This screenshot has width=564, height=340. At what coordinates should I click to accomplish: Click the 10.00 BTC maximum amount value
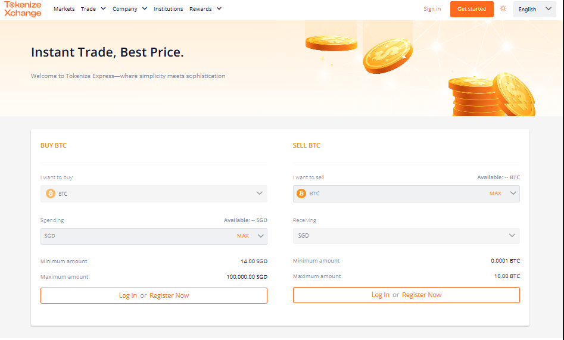507,276
